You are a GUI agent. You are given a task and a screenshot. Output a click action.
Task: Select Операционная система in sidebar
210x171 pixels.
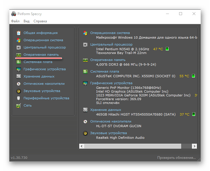click(x=43, y=40)
